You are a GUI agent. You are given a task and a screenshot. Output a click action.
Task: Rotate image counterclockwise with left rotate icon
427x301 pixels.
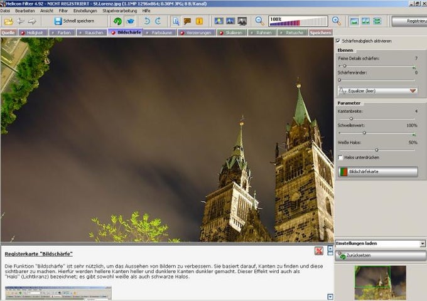[x=147, y=21]
